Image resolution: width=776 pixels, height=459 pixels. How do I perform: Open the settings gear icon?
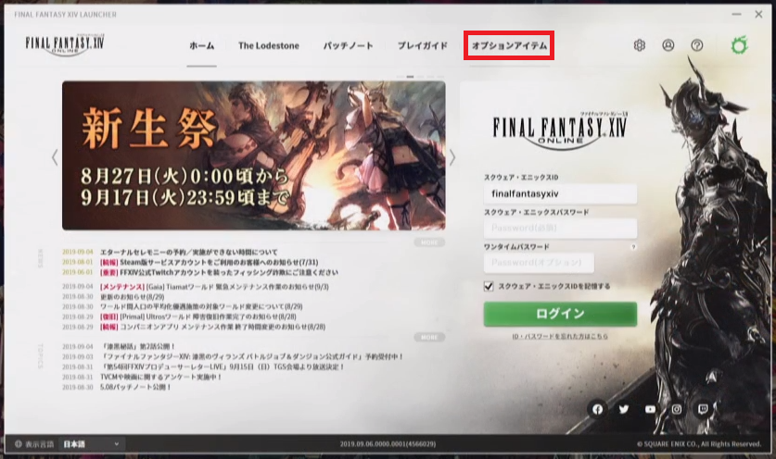tap(640, 45)
